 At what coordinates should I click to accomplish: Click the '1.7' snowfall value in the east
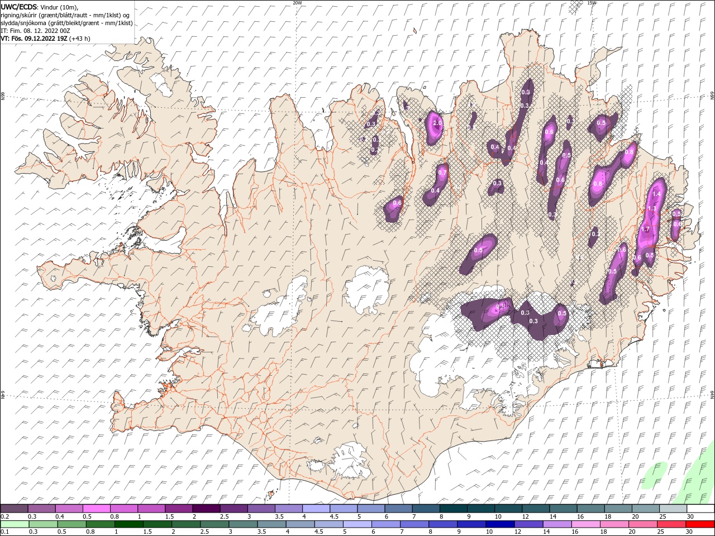pyautogui.click(x=646, y=229)
